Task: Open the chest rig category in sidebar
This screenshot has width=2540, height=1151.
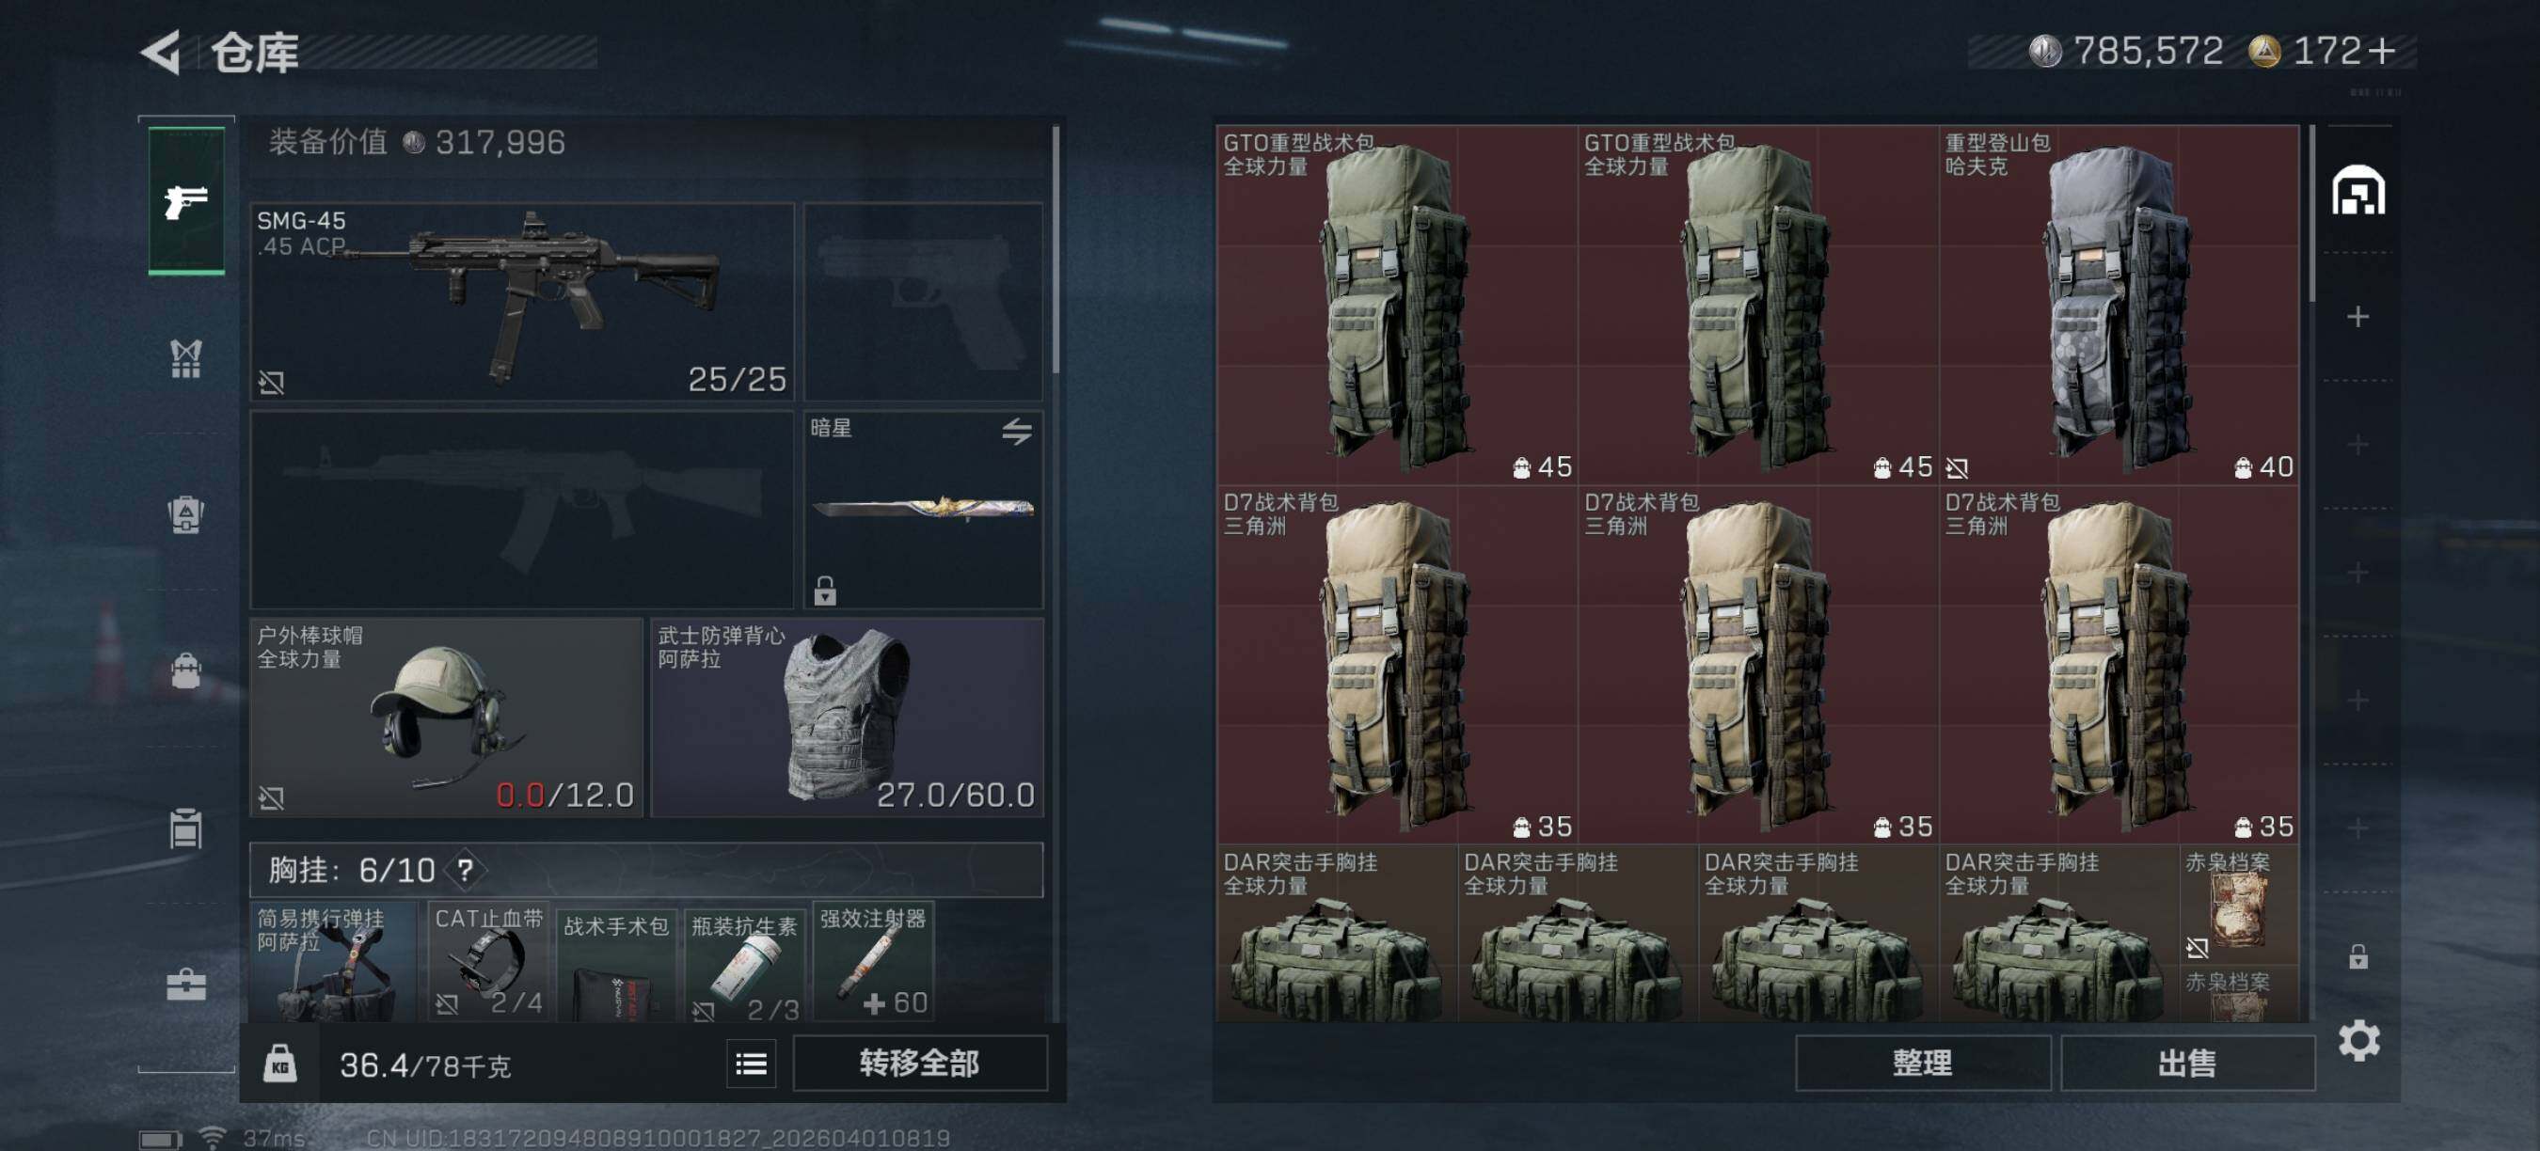Action: pos(186,357)
